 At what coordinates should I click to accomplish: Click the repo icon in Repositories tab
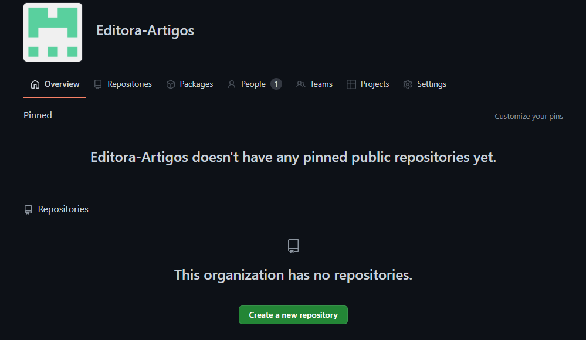pos(98,84)
